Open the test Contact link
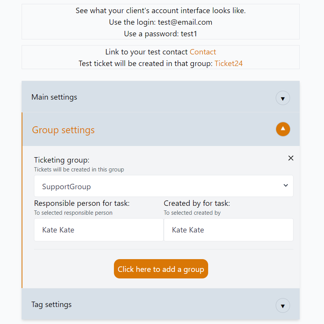 pos(203,52)
